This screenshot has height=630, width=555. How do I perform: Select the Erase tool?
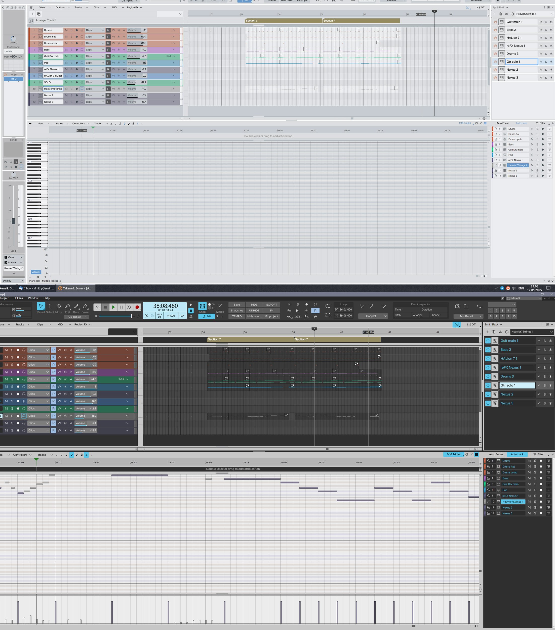[85, 306]
